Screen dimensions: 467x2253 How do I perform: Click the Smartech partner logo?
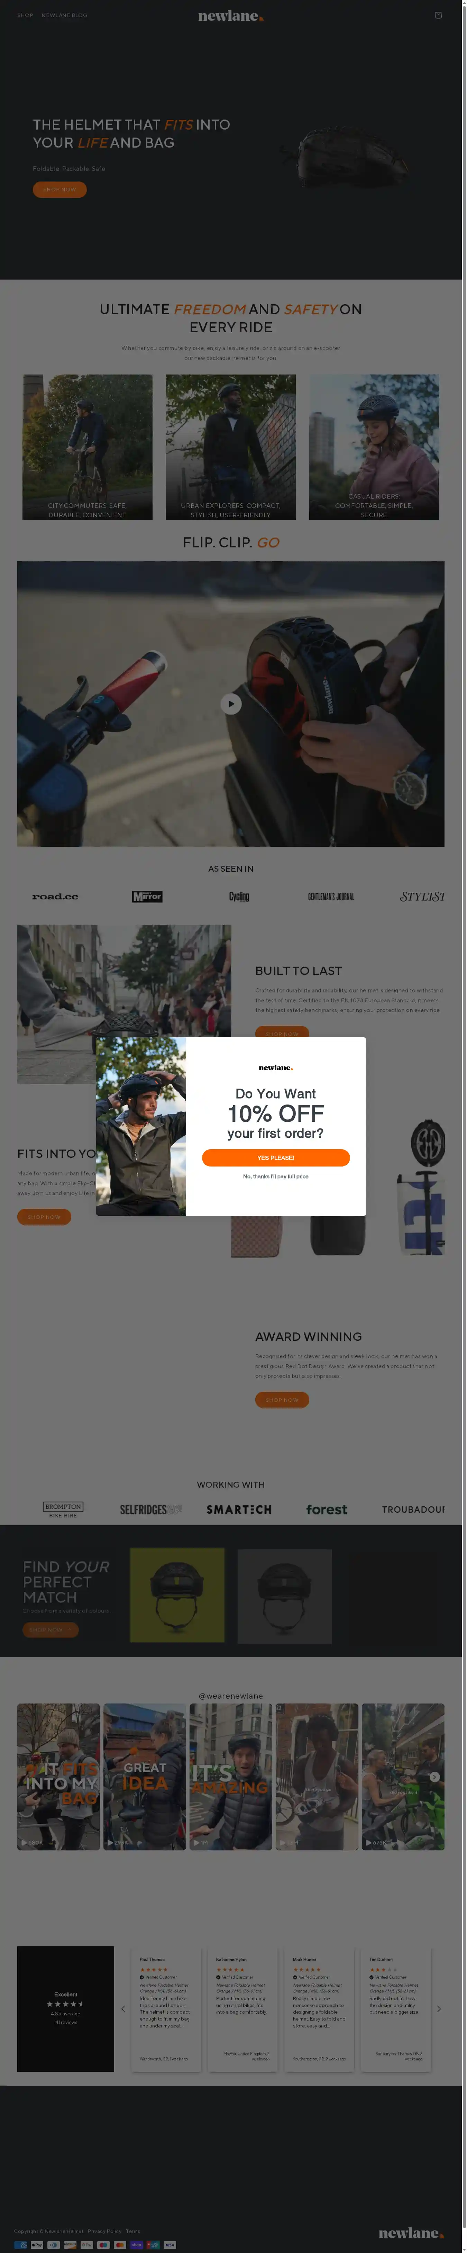[x=239, y=1510]
